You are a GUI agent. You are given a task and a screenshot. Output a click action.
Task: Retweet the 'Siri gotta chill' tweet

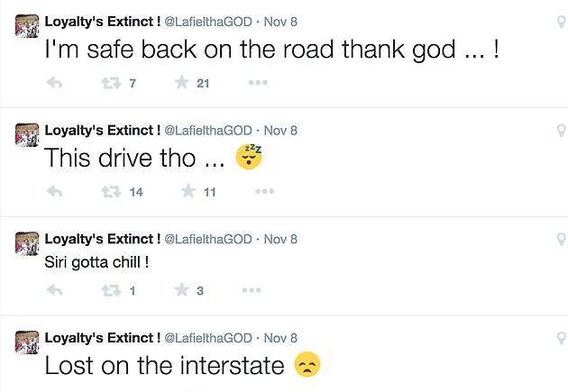(112, 290)
